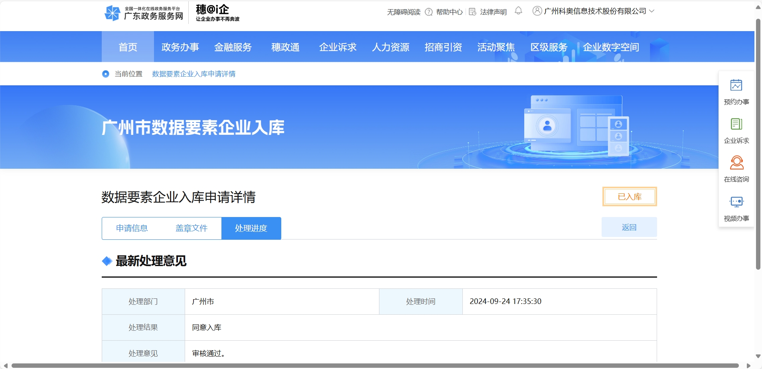Screen dimensions: 762x369
Task: Open 视频办事 sidebar icon
Action: 736,202
